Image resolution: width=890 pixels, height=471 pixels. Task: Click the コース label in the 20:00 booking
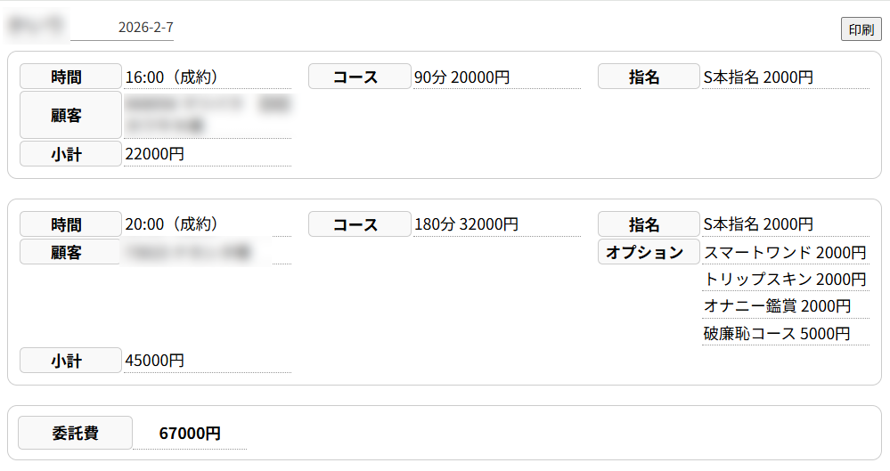[360, 224]
